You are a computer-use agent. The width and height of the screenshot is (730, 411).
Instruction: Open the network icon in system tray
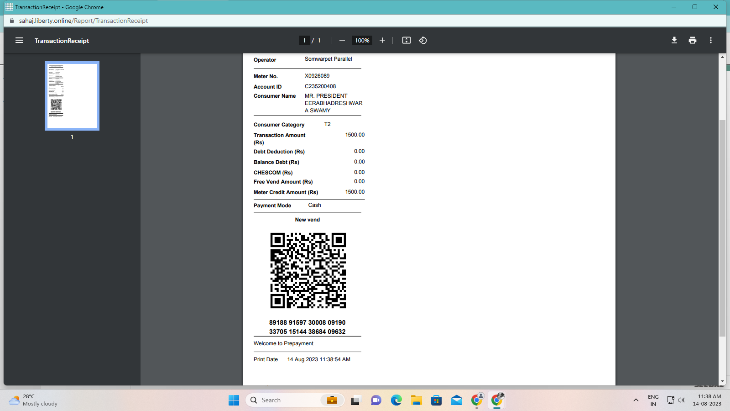[670, 400]
